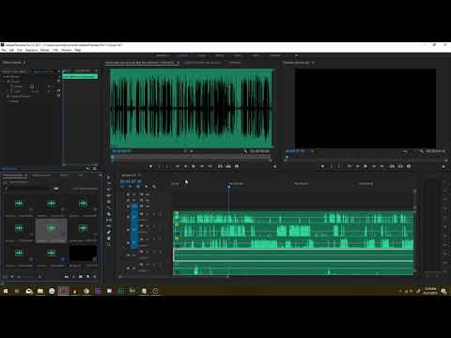Reset the Level parameter in Effect Controls
Image resolution: width=451 pixels, height=338 pixels.
[58, 91]
